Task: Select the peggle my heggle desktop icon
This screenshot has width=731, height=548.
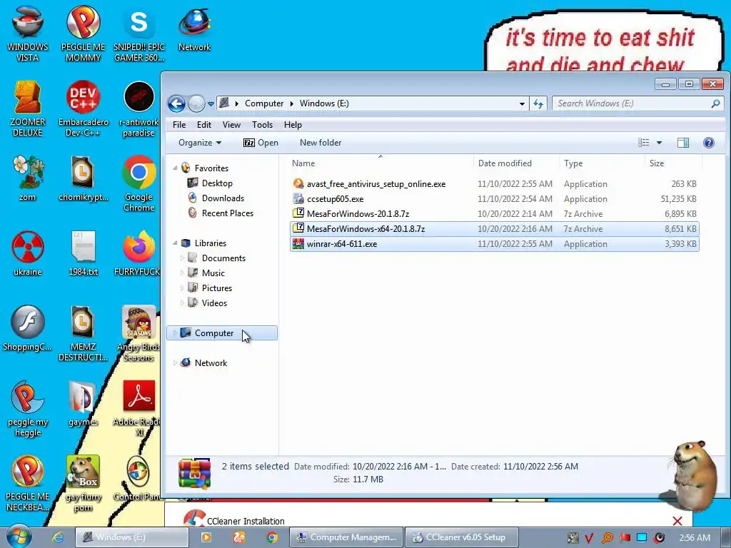Action: pyautogui.click(x=28, y=408)
